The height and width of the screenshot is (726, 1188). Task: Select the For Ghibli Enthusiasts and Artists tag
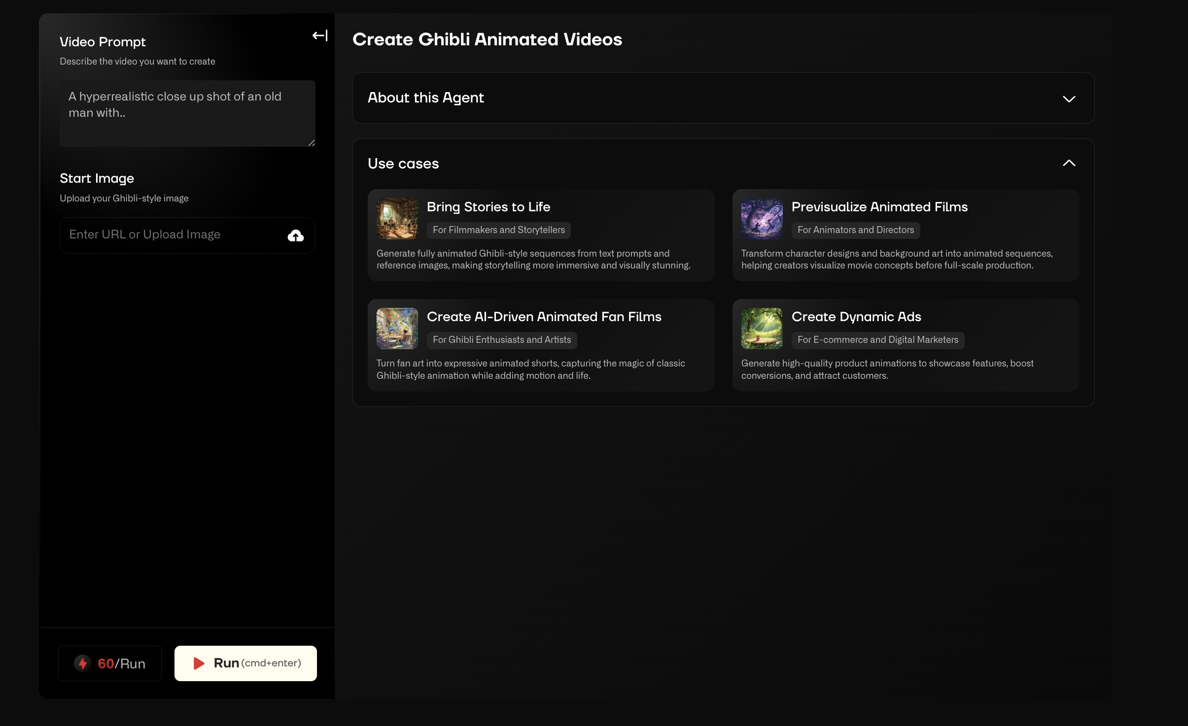point(501,340)
